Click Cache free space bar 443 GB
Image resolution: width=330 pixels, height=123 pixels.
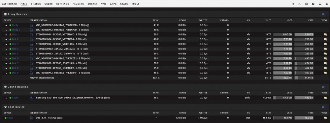(304, 98)
